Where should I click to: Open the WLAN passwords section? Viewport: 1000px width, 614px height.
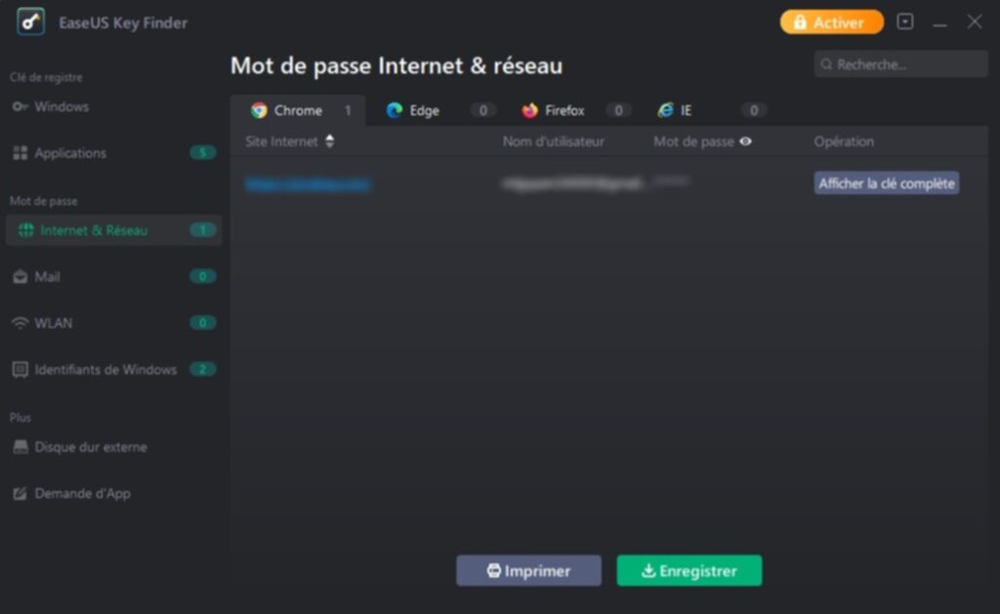(x=113, y=323)
